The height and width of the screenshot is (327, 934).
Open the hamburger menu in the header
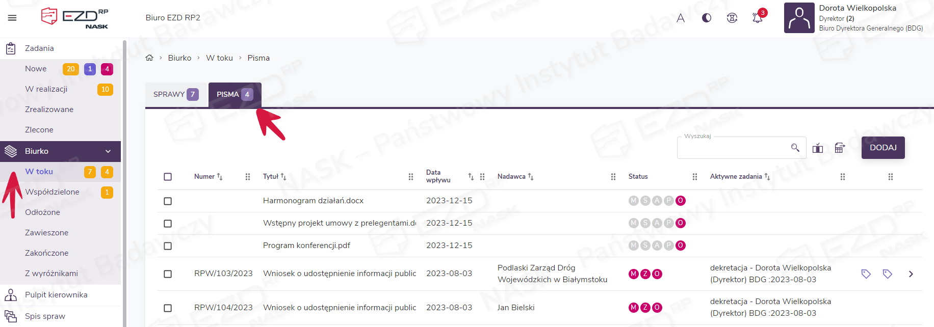(x=12, y=18)
